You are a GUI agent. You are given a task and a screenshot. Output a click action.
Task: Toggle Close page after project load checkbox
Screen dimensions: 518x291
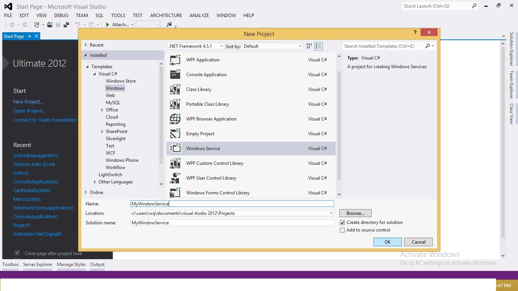coord(17,253)
